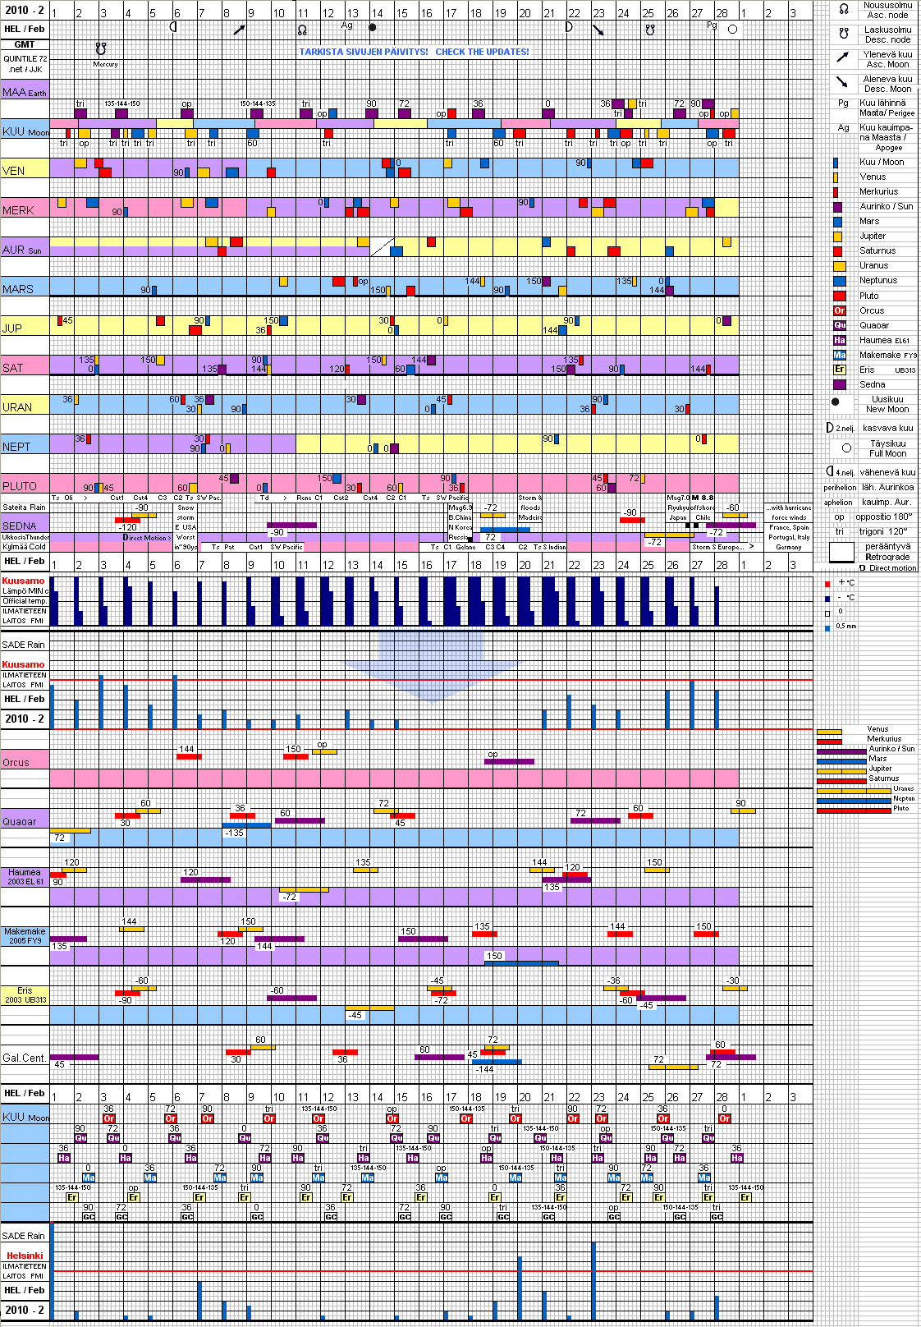The image size is (921, 1327).
Task: Click the purple Sedna color swatch in legend
Action: point(839,384)
